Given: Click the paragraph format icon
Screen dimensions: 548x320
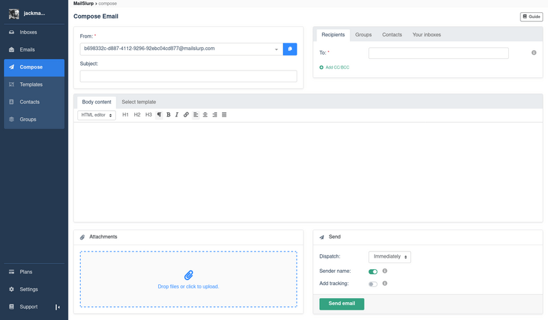Looking at the screenshot, I should [x=159, y=115].
